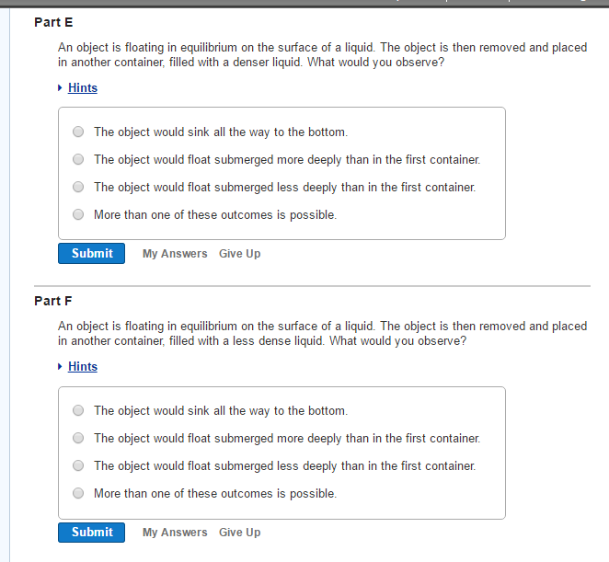Click Give Up for Part F

pos(239,533)
